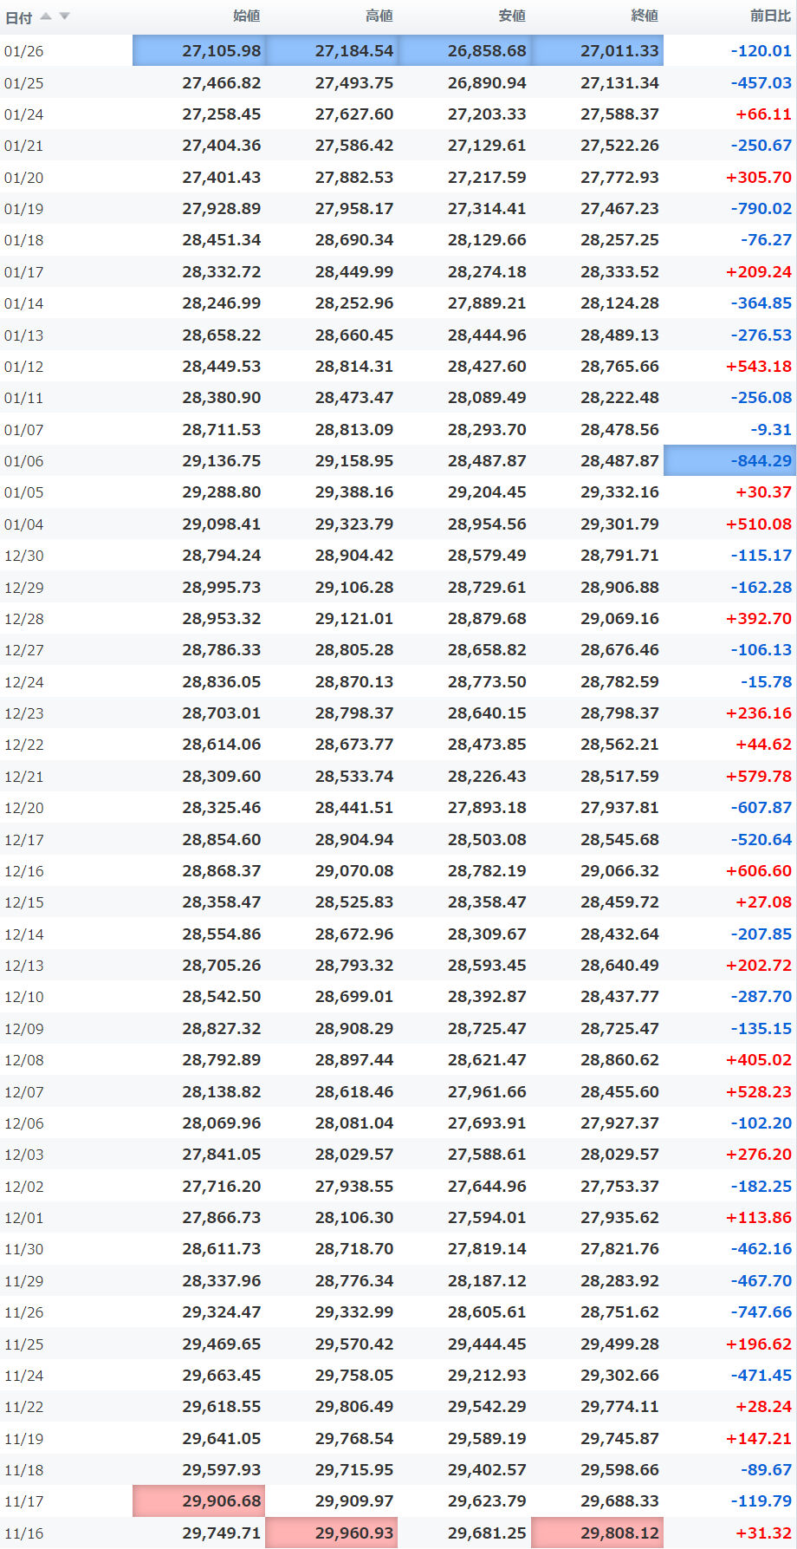Click the change value -120.01

coord(761,51)
